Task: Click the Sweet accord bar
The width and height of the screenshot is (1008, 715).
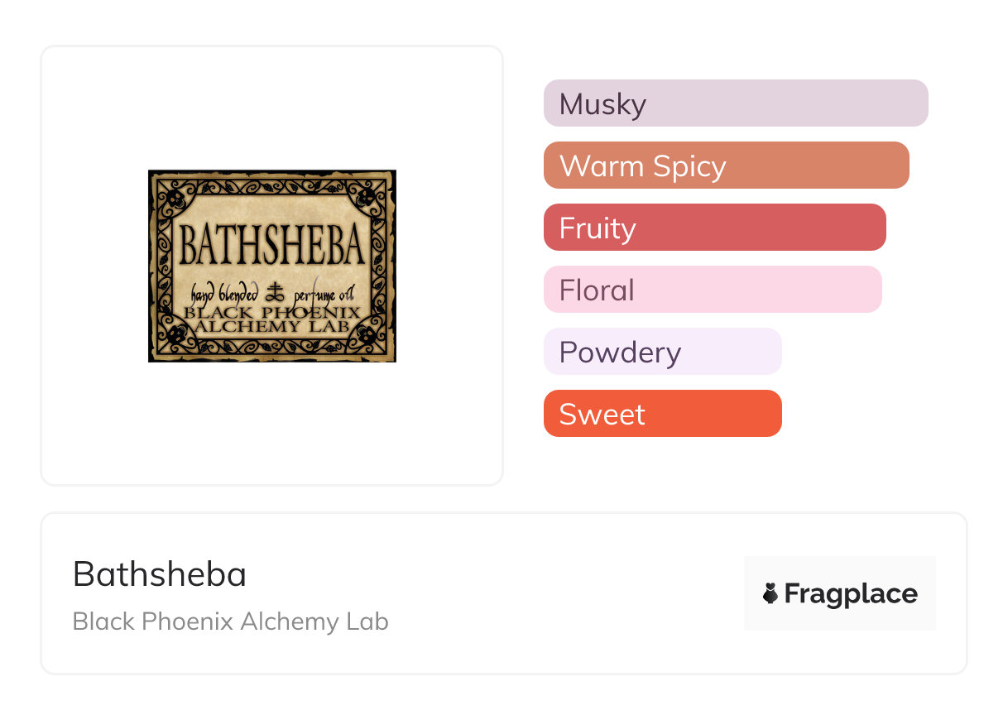Action: tap(662, 414)
